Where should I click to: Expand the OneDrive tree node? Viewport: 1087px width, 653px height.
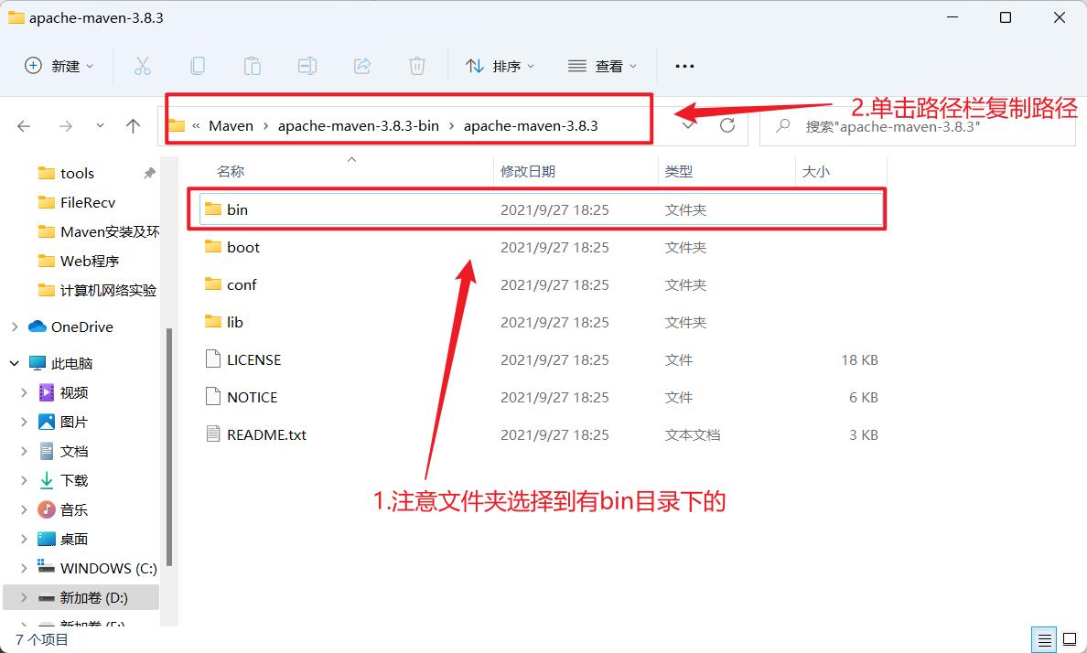15,326
